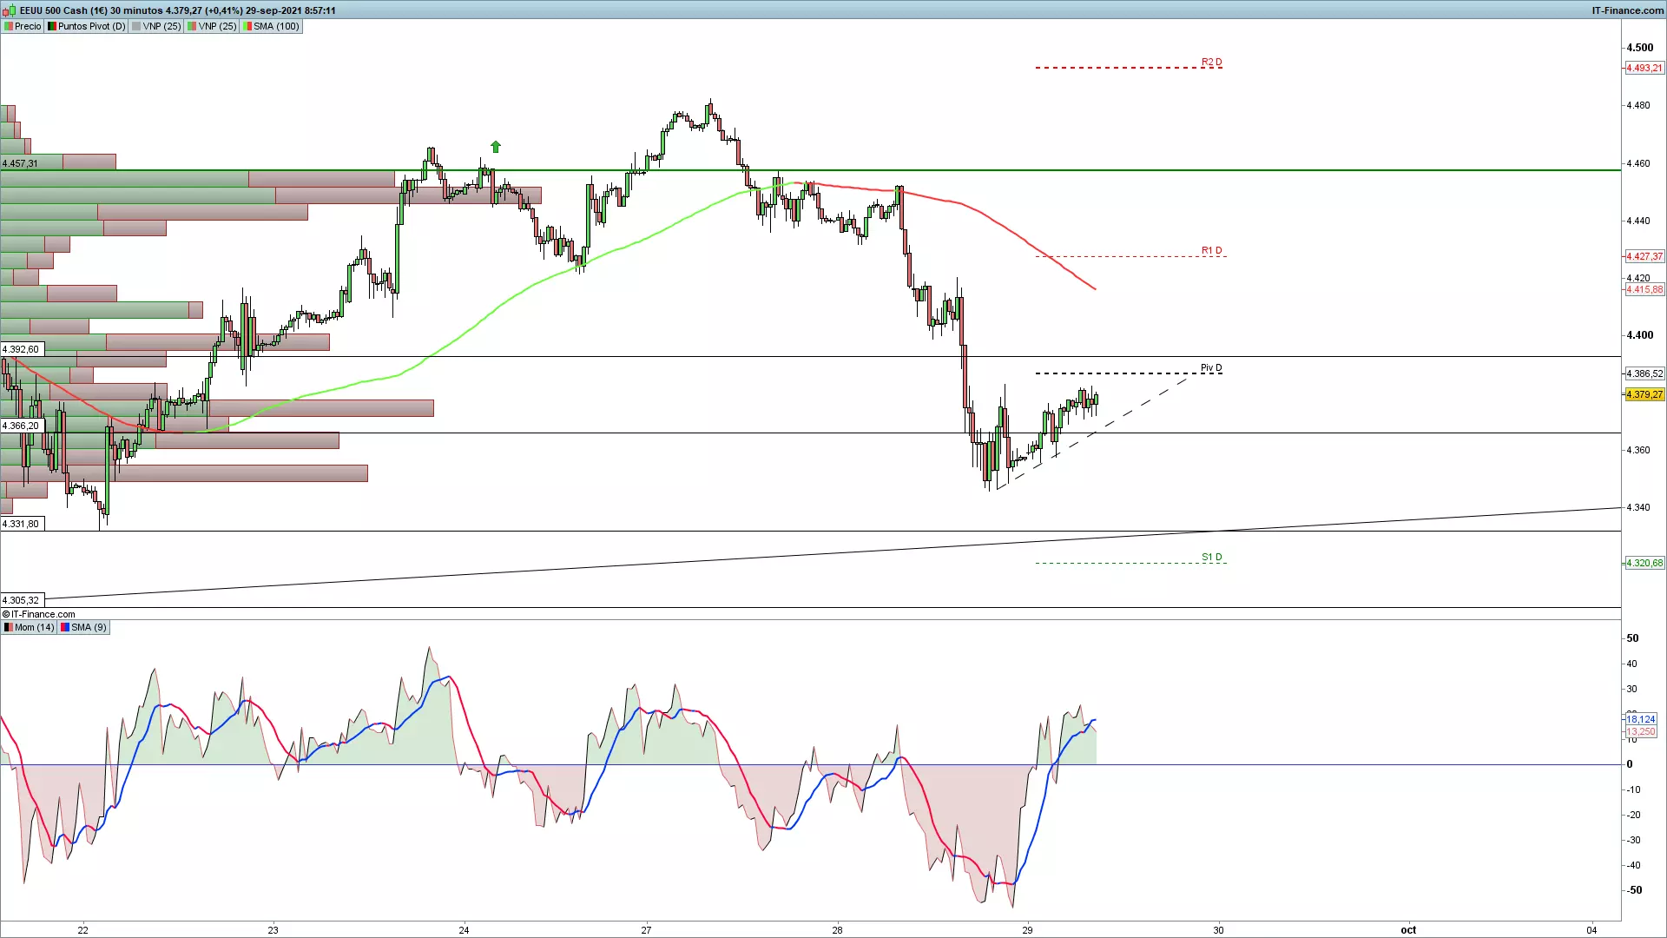Image resolution: width=1667 pixels, height=938 pixels.
Task: Click the SMA (100) green-red color swatch
Action: click(x=247, y=26)
